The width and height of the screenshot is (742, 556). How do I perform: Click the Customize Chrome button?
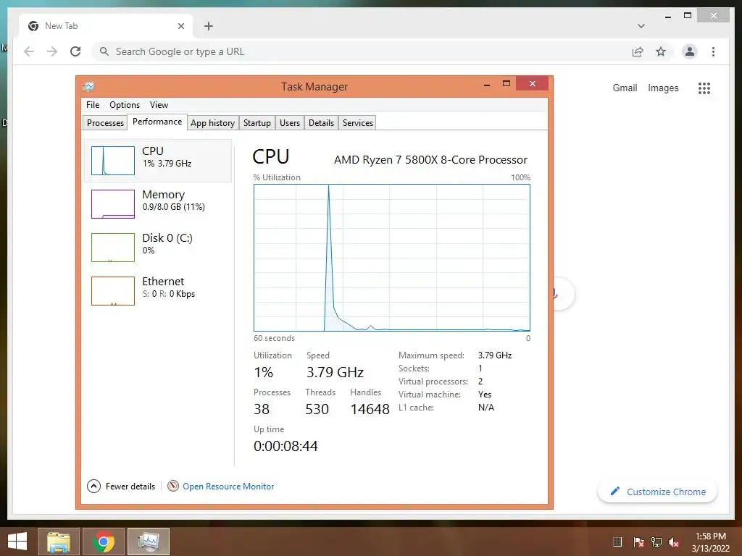[x=658, y=492]
